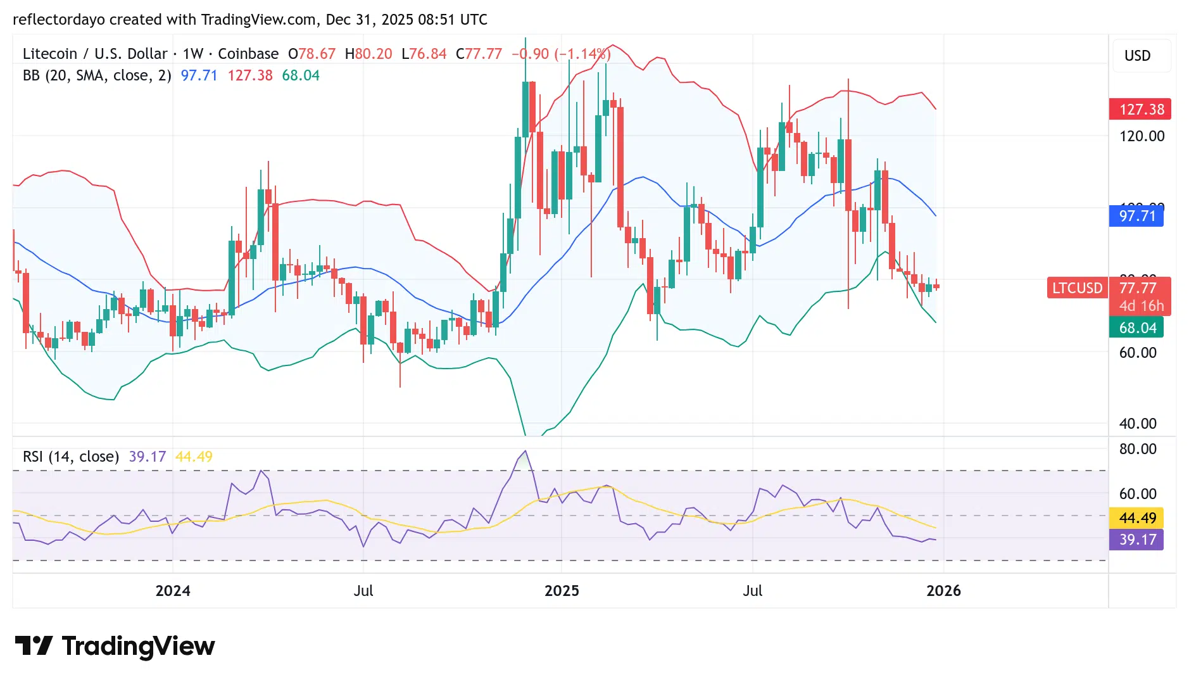Viewport: 1189px width, 684px height.
Task: Click the TradingView wordmark text
Action: click(x=138, y=646)
